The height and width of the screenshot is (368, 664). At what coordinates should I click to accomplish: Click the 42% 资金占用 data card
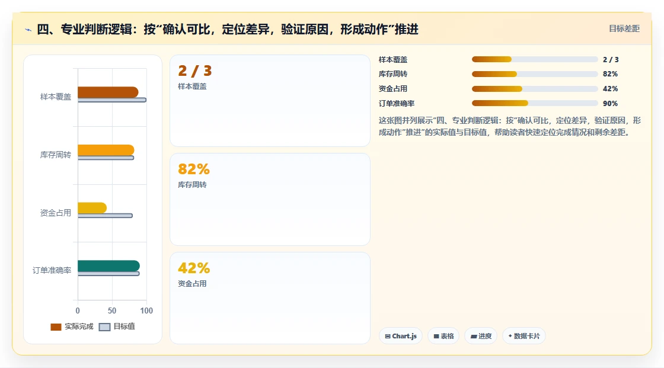tap(270, 298)
